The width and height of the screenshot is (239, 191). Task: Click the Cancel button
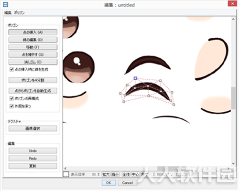[128, 183]
